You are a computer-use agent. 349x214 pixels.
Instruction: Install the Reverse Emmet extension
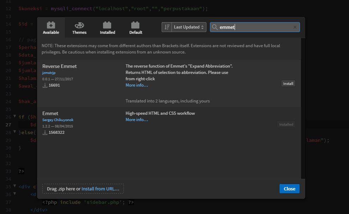(288, 83)
